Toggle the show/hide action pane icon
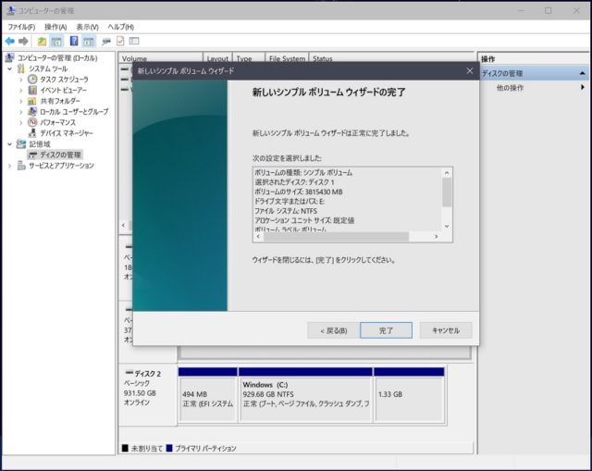Image resolution: width=592 pixels, height=471 pixels. [89, 41]
